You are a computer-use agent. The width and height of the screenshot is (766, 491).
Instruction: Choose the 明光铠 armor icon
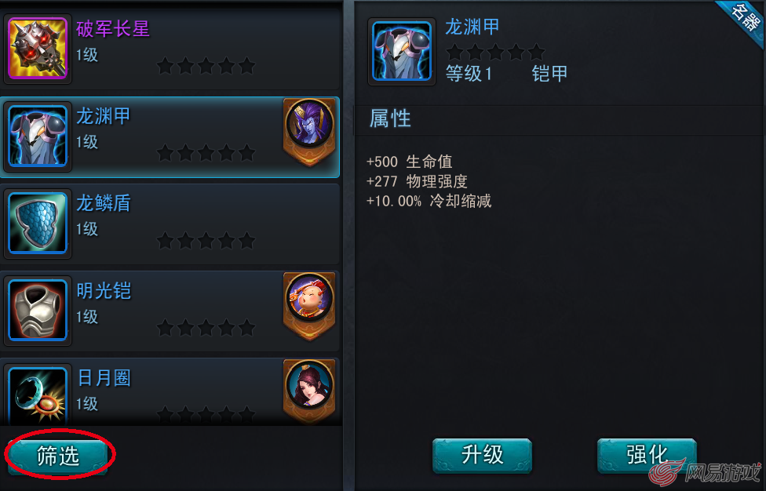pyautogui.click(x=38, y=310)
